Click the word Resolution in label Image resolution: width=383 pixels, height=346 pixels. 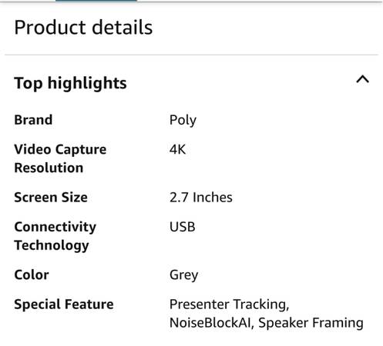[49, 168]
